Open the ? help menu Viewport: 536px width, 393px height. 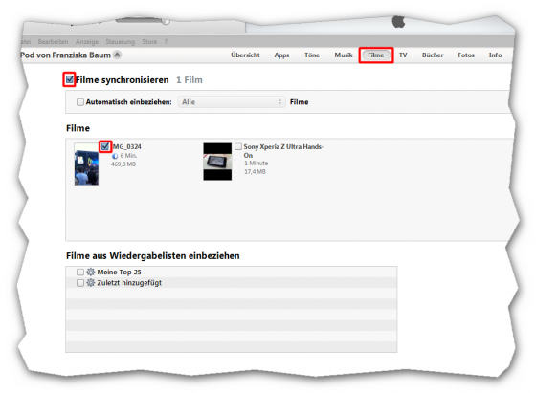tap(166, 42)
